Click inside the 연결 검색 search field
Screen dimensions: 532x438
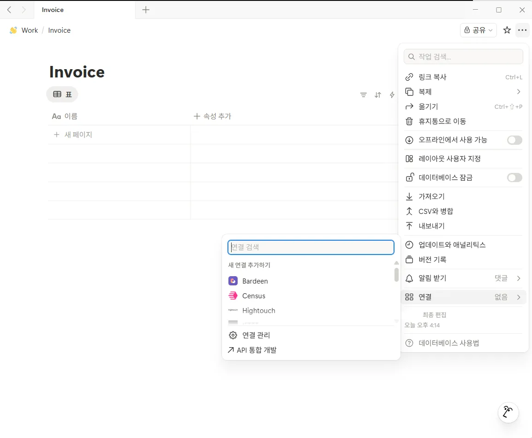pos(311,247)
